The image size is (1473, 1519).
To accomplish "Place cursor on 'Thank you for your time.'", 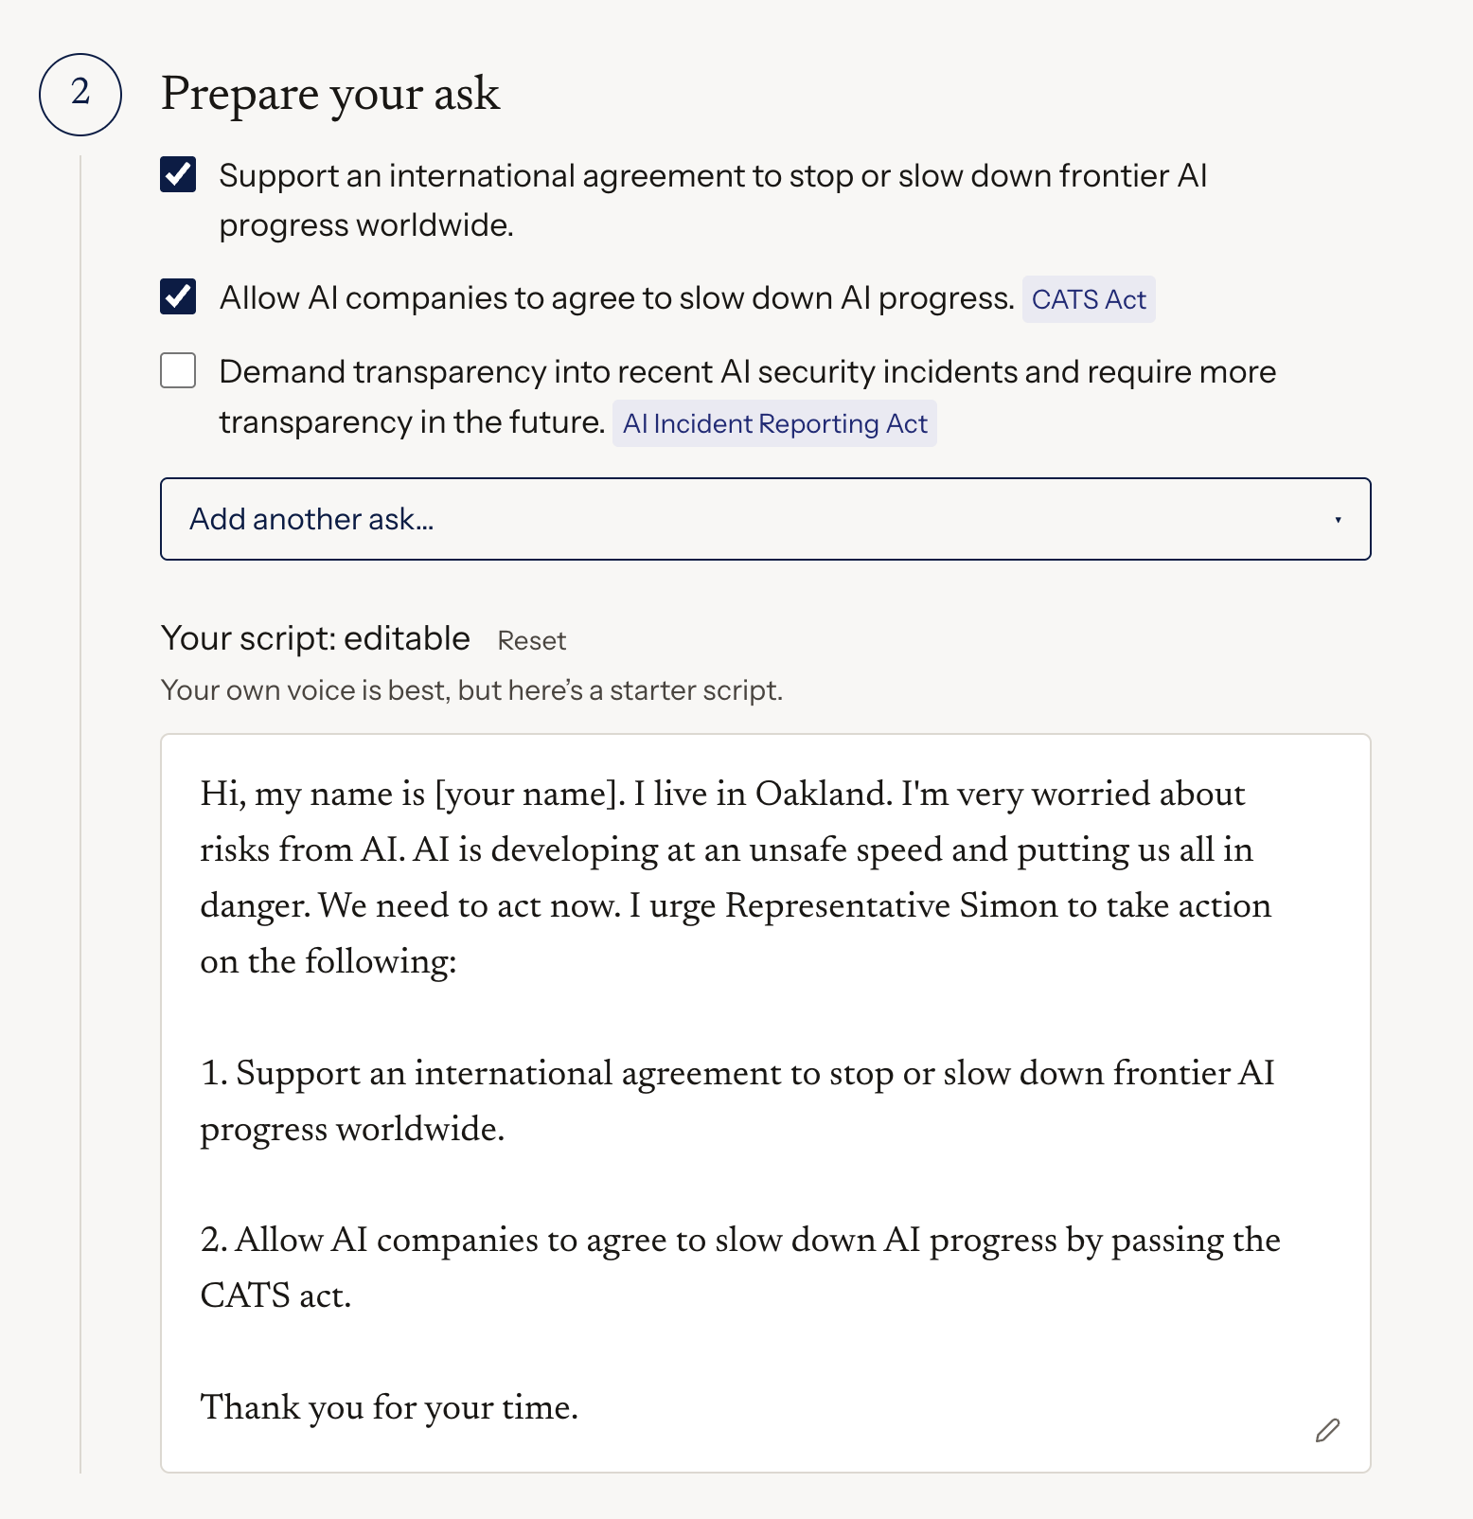I will coord(389,1407).
